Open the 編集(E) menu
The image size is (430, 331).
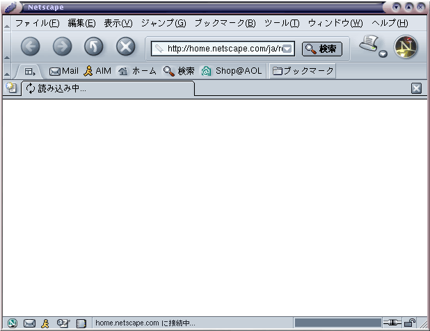pyautogui.click(x=81, y=23)
